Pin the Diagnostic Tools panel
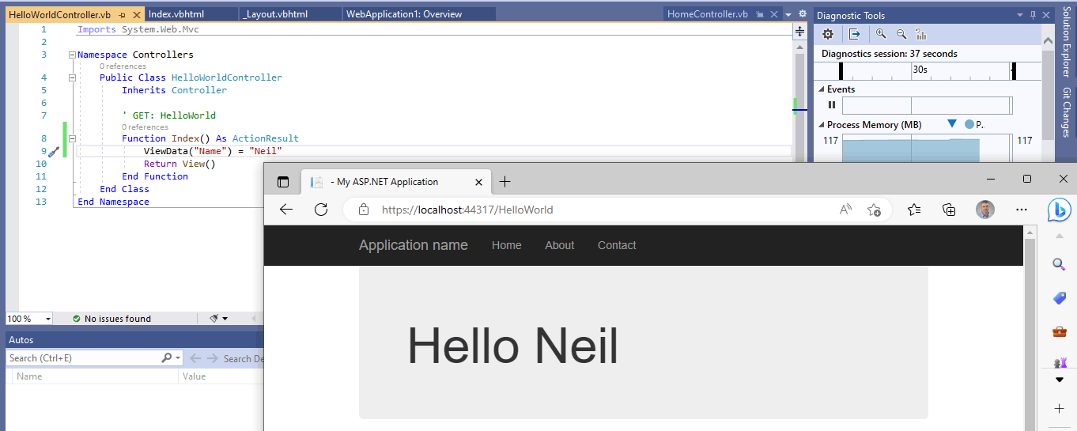 click(1033, 15)
